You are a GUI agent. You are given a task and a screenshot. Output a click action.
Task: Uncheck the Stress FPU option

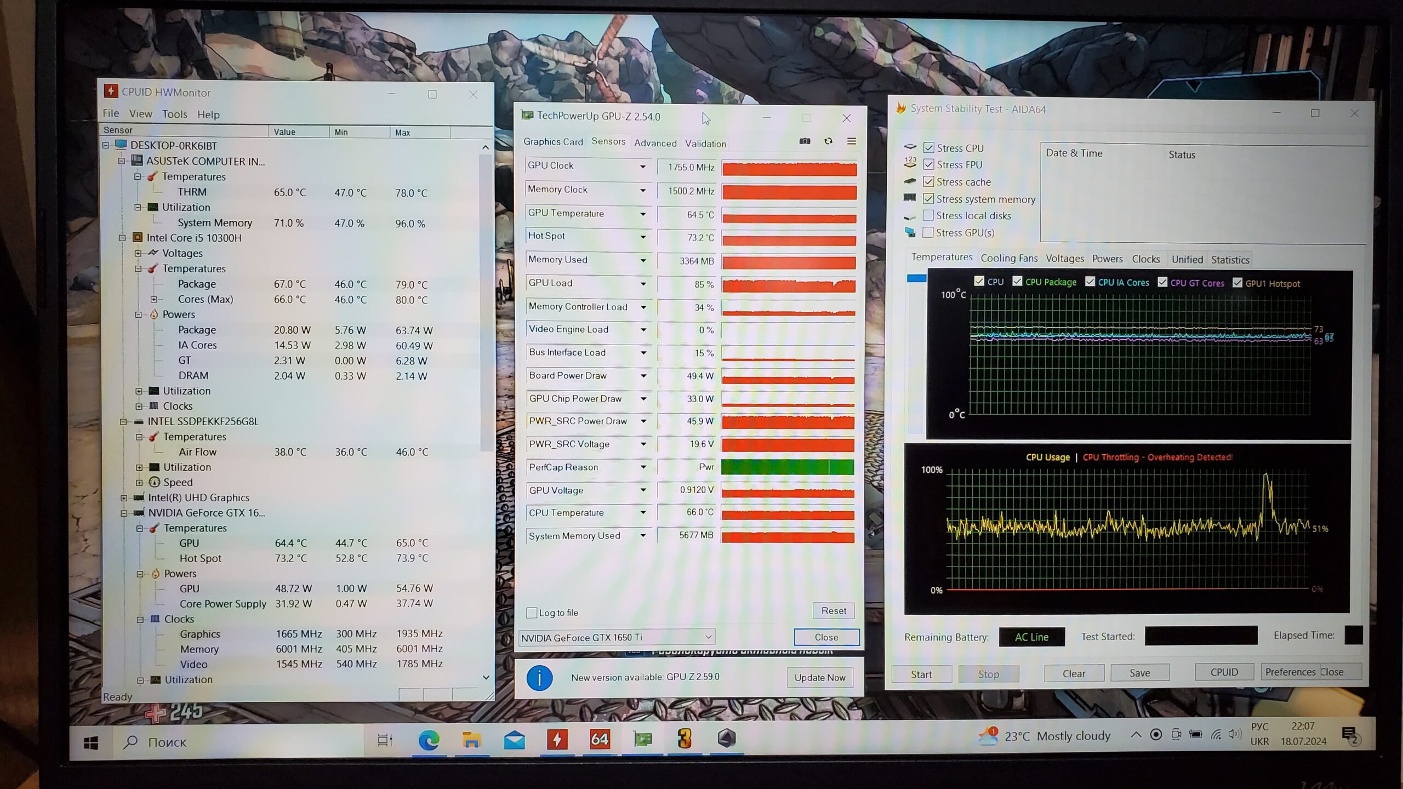click(x=929, y=164)
